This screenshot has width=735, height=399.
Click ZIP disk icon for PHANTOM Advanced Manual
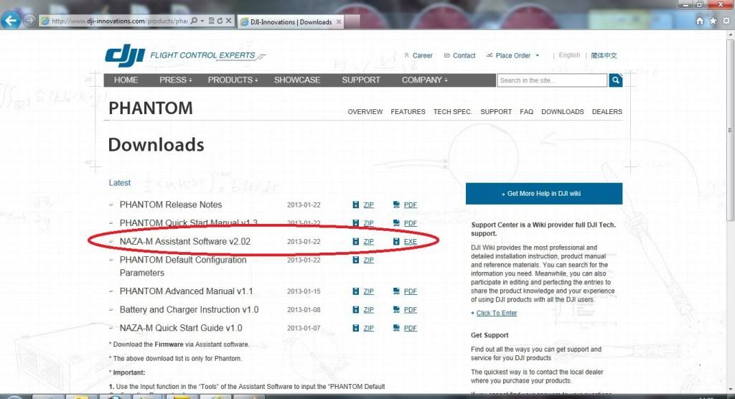pyautogui.click(x=356, y=291)
